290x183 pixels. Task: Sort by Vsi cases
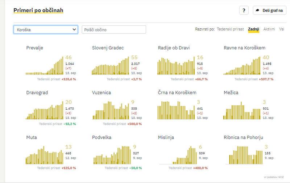click(281, 29)
